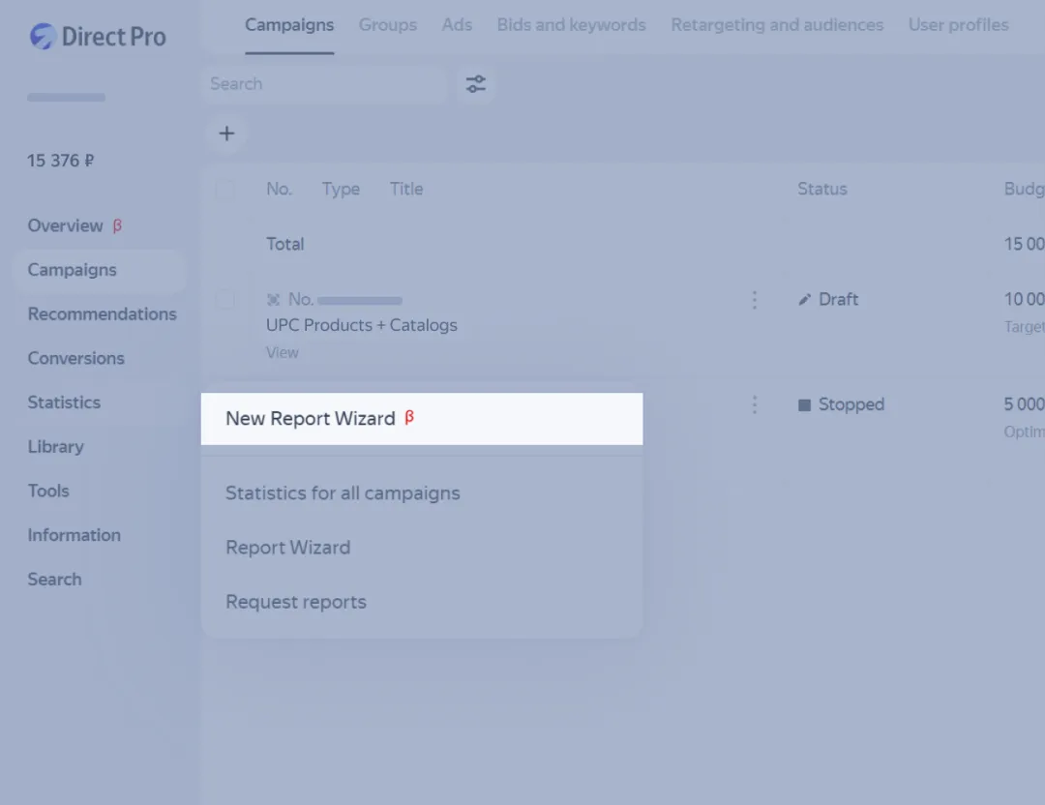This screenshot has width=1045, height=805.
Task: Click the Status column header
Action: 822,190
